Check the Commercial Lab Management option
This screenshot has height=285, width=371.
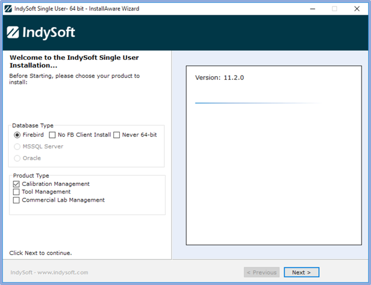16,200
